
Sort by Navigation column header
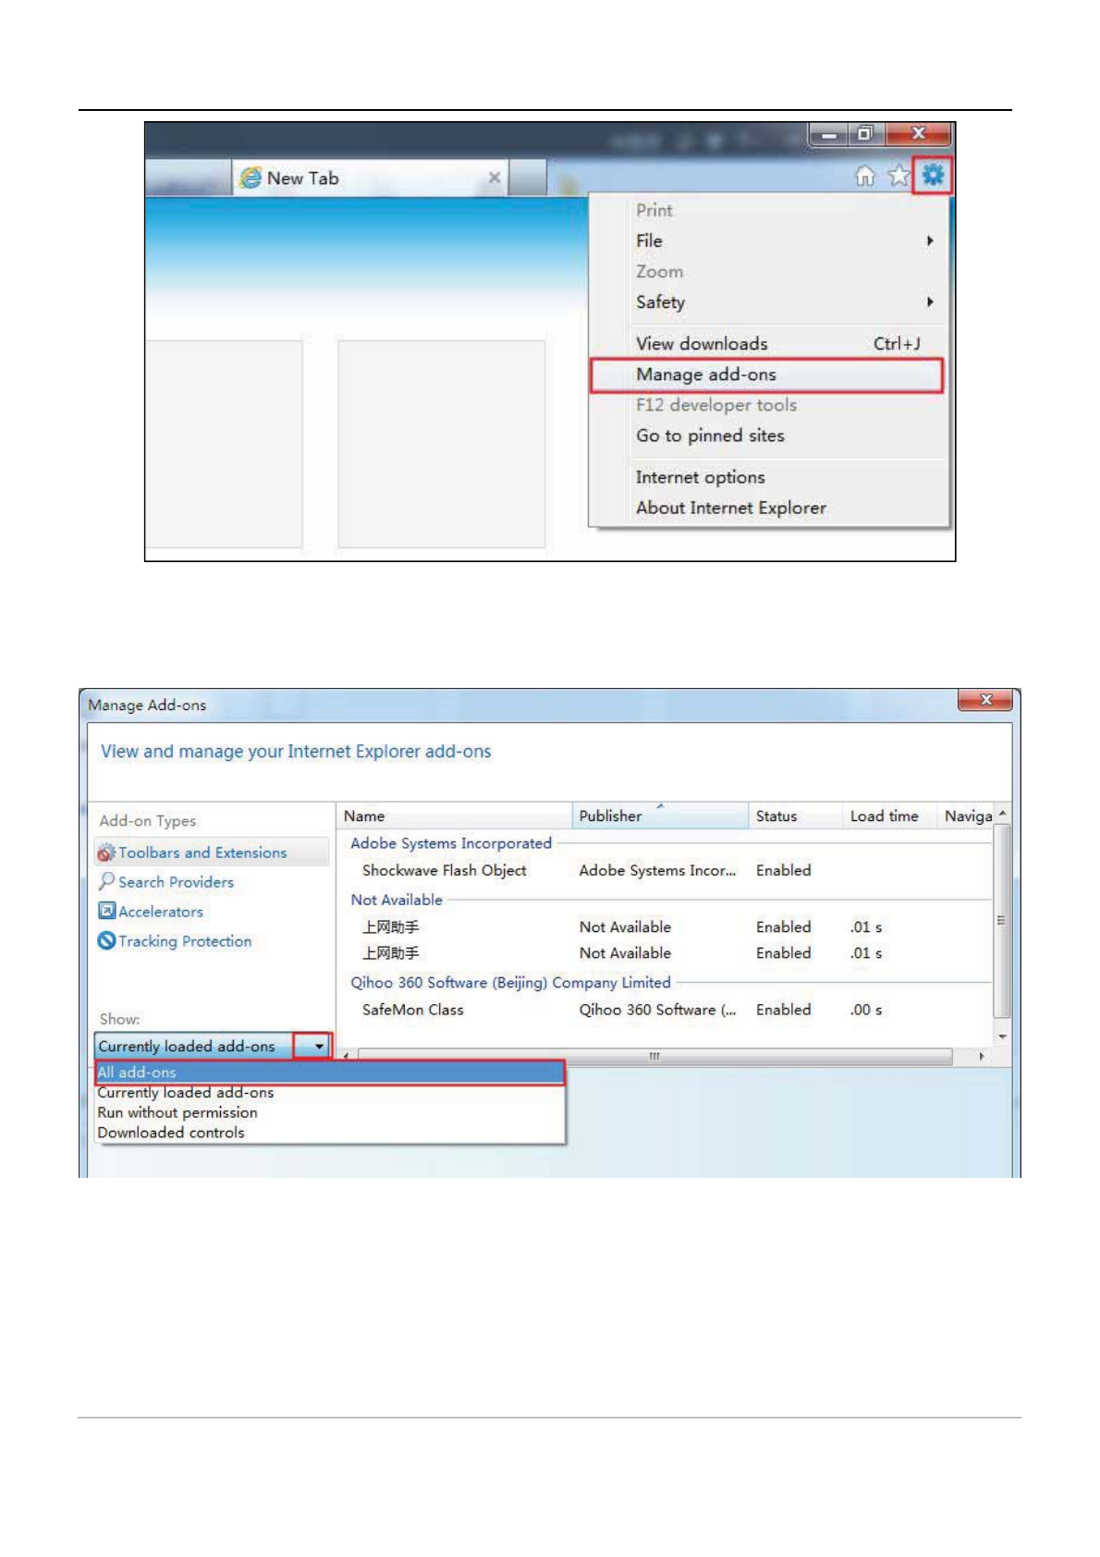966,816
